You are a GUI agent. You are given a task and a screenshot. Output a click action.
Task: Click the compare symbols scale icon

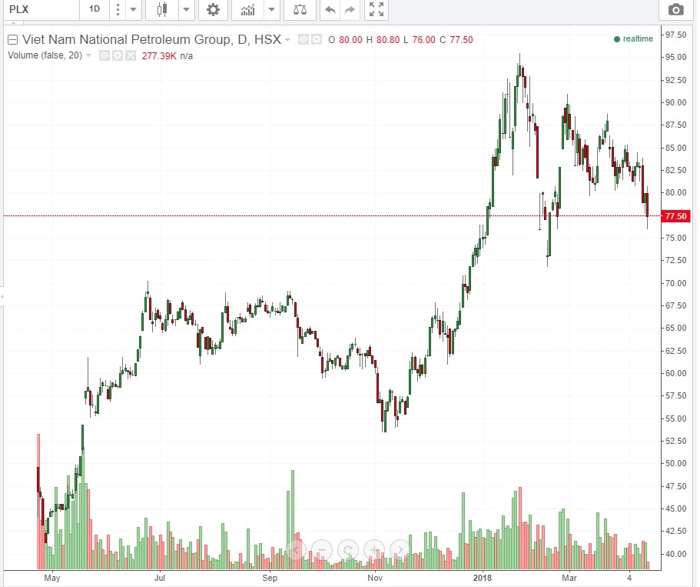pos(299,9)
